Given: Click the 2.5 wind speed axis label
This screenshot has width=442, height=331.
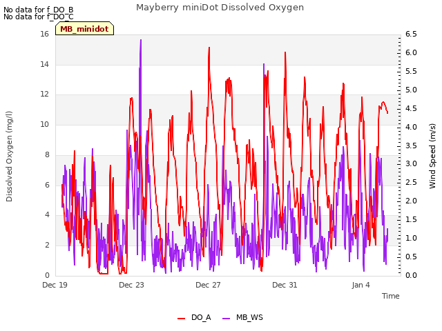Looking at the screenshot, I should coord(411,182).
